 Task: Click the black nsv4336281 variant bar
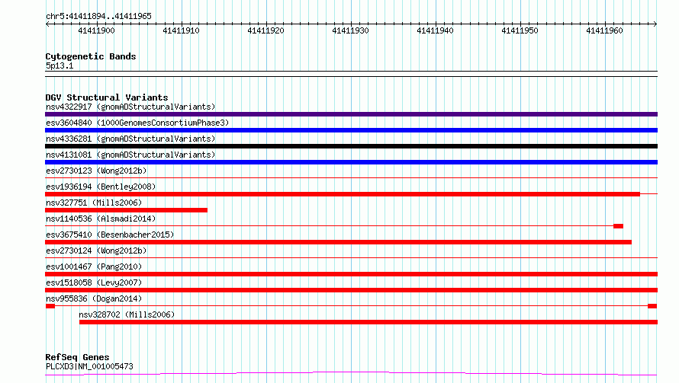[351, 146]
